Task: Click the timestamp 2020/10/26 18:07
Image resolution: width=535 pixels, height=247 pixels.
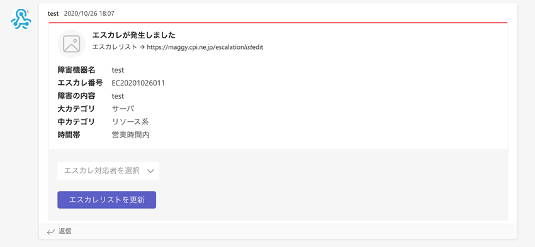Action: (89, 14)
